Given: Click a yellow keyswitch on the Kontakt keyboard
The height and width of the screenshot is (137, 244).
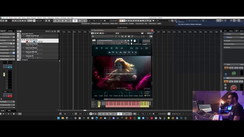Looking at the screenshot, I should [145, 104].
